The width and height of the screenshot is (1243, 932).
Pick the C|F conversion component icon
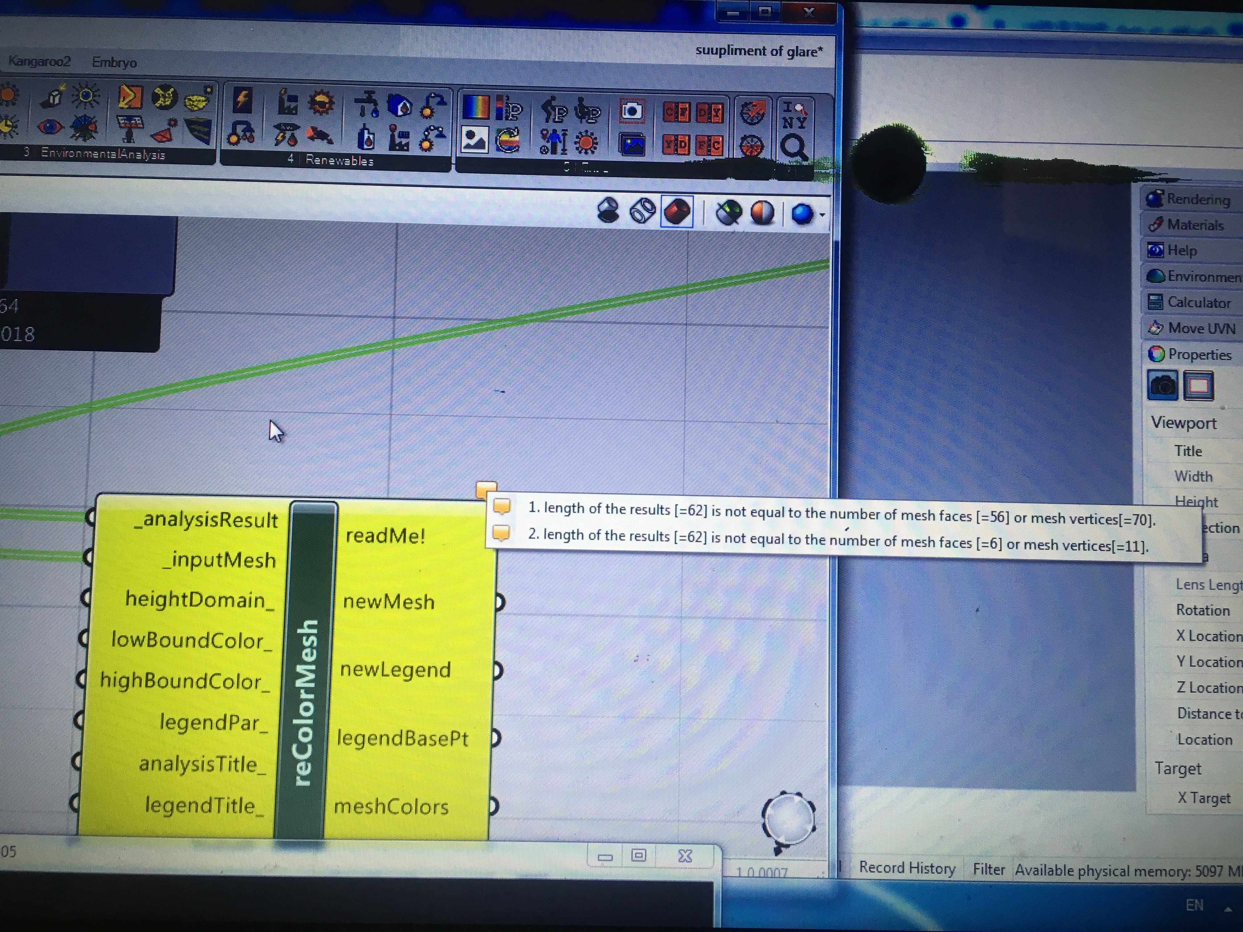tap(676, 113)
